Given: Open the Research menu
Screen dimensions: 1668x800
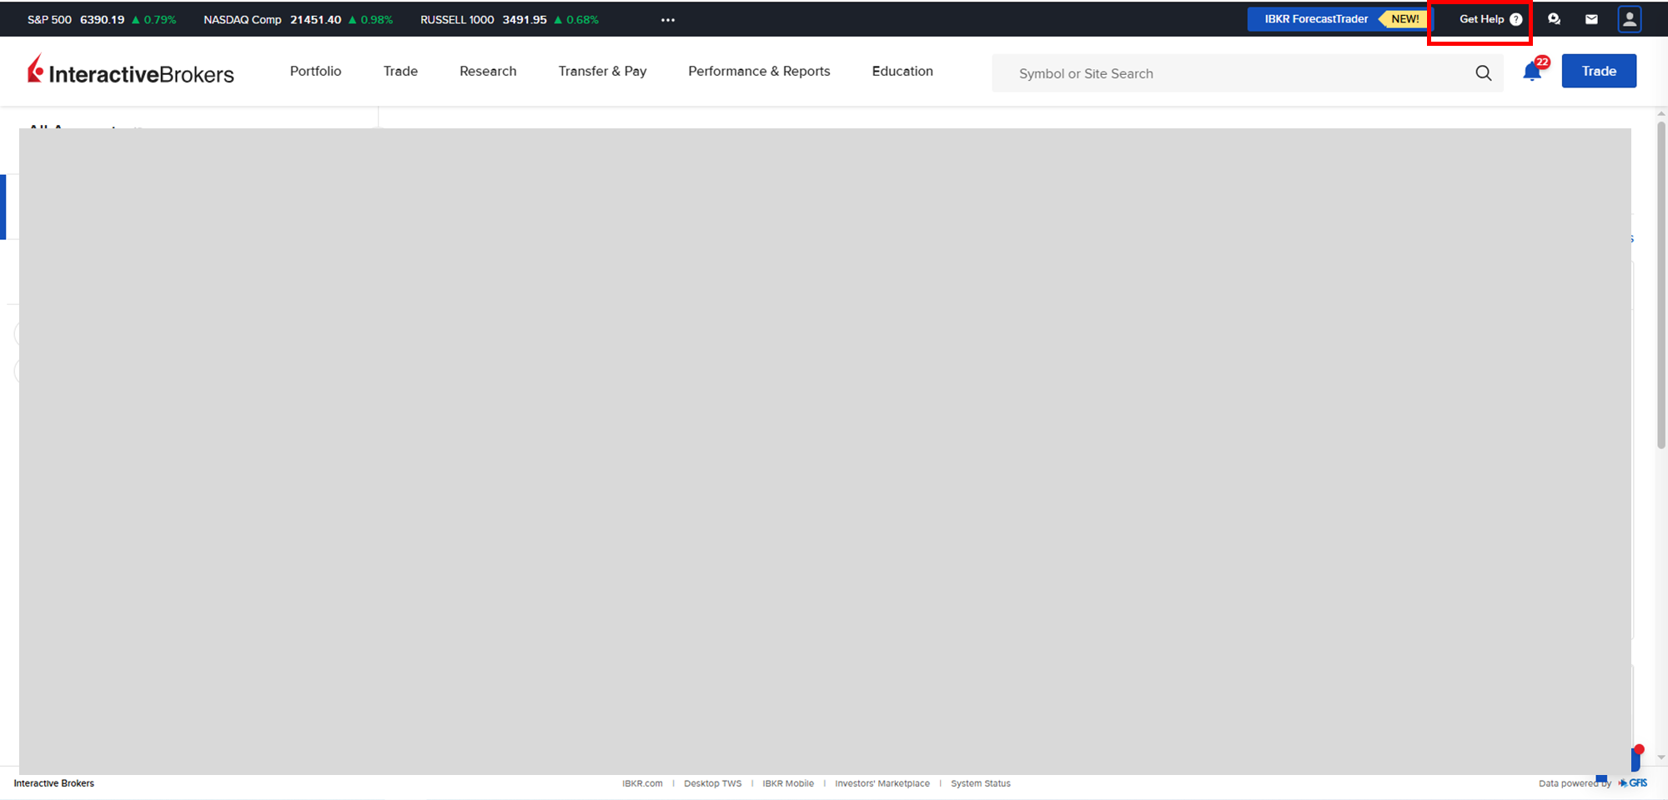Looking at the screenshot, I should tap(488, 72).
